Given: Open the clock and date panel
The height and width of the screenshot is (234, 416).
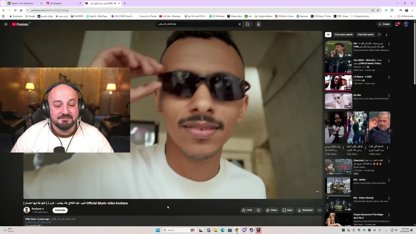Looking at the screenshot, I should (405, 230).
